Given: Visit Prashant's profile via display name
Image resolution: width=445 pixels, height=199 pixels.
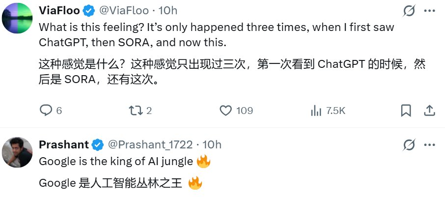Looking at the screenshot, I should (x=63, y=144).
